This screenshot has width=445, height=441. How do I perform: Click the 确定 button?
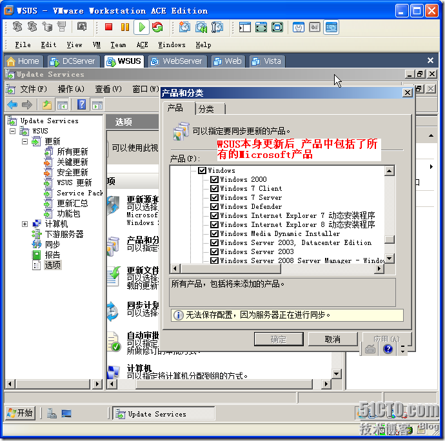(x=279, y=339)
